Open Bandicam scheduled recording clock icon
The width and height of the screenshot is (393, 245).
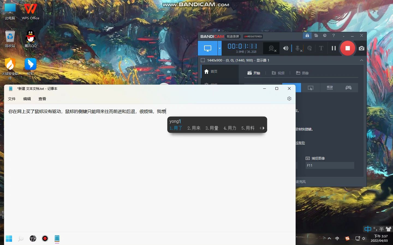[325, 35]
